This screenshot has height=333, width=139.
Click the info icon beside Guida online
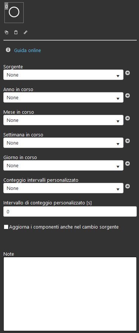(8, 50)
